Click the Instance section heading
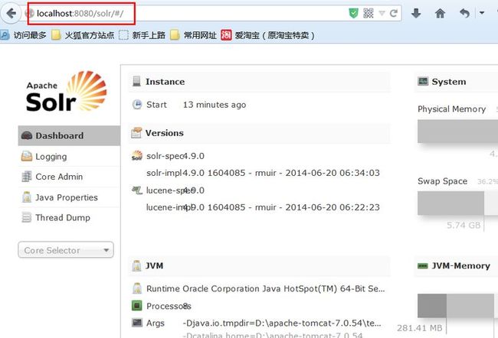Image resolution: width=498 pixels, height=338 pixels. coord(165,82)
